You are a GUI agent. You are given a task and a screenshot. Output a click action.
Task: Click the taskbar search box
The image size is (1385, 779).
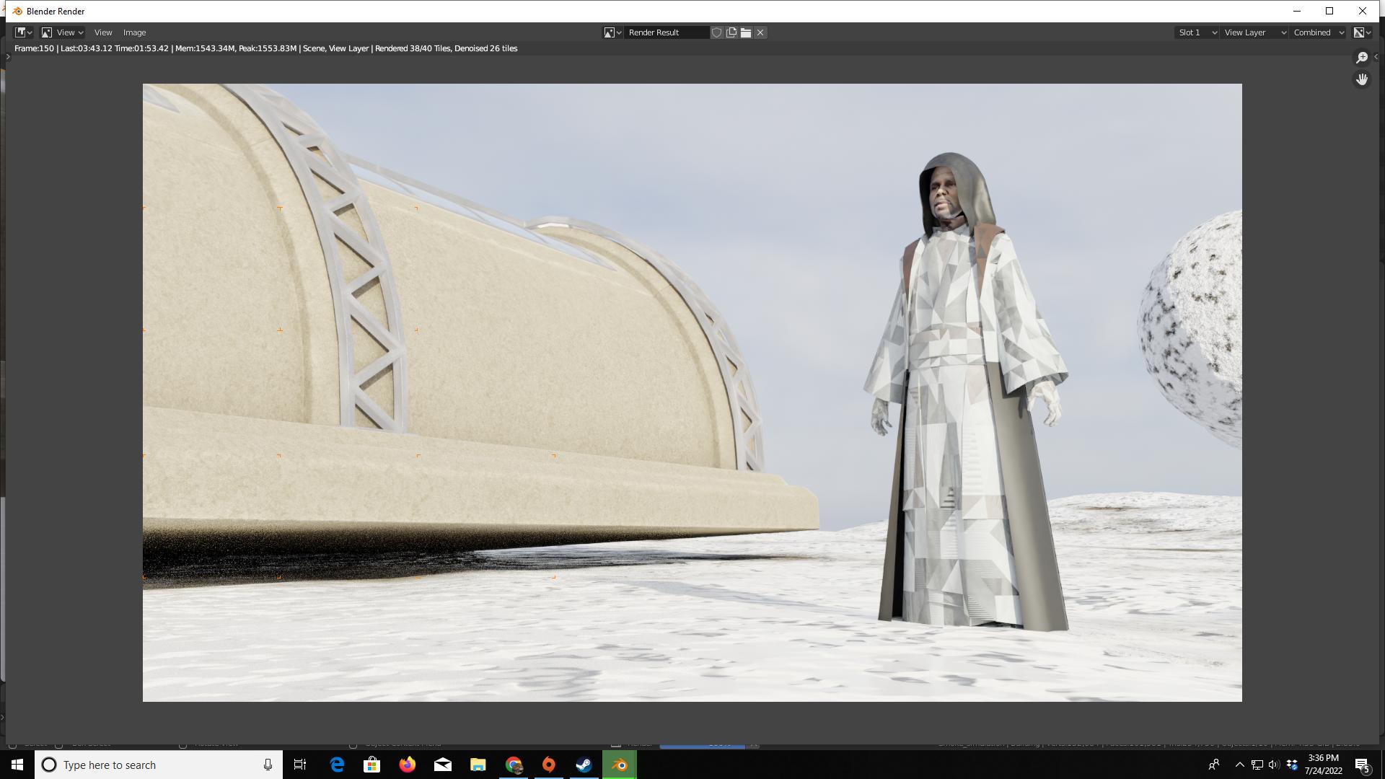158,765
